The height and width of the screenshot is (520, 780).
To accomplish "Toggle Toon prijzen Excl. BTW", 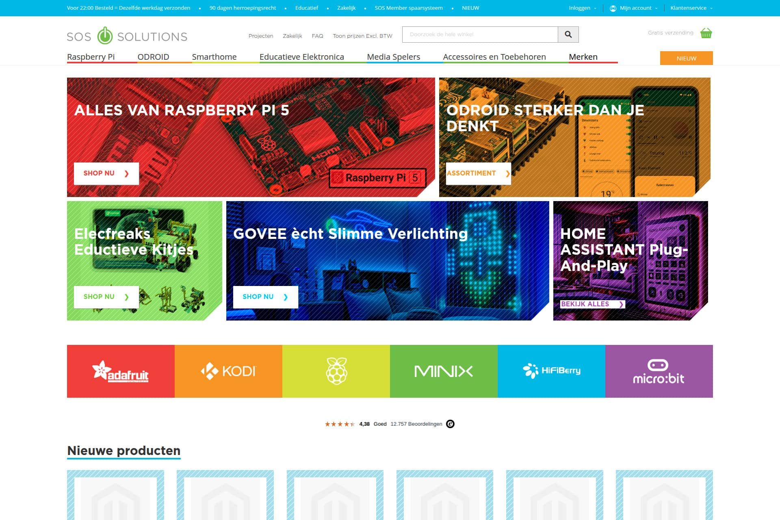I will click(362, 36).
